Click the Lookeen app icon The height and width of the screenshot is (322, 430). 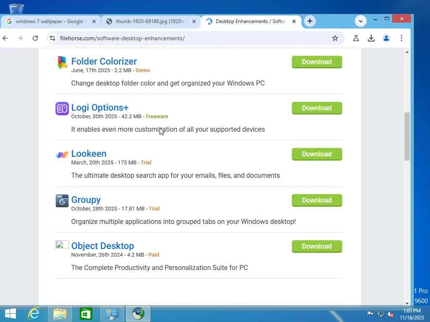[62, 155]
